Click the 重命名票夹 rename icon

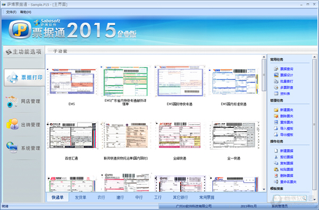[276, 182]
